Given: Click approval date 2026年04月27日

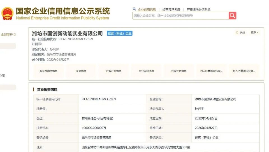Looking at the screenshot, I should (206, 128).
